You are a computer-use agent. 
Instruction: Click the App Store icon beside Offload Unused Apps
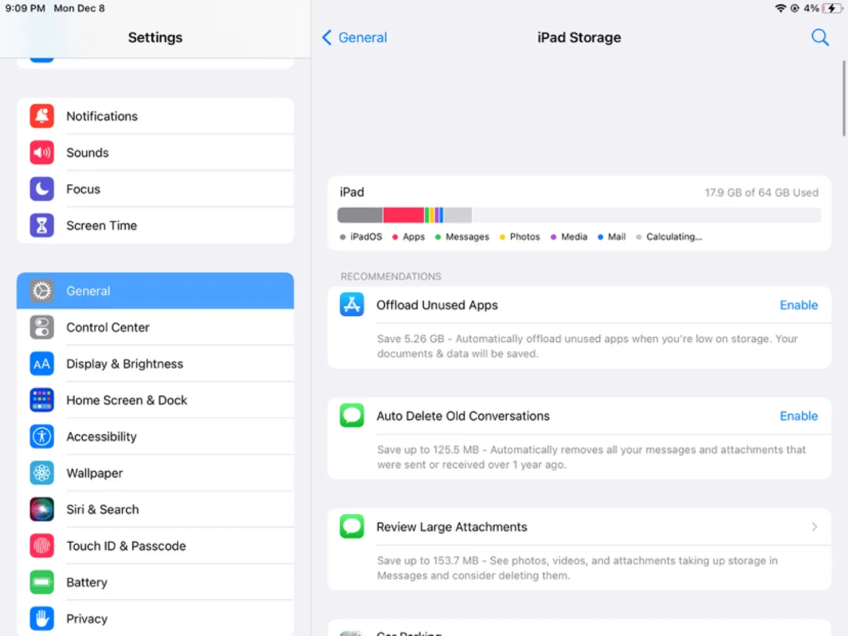pyautogui.click(x=352, y=304)
